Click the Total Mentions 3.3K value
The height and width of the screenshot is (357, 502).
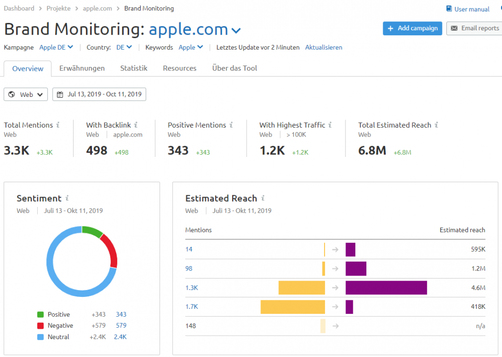point(16,150)
